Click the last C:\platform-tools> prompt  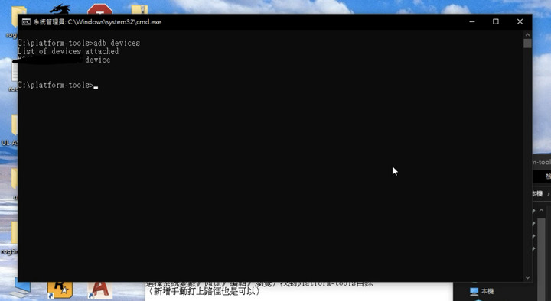[x=56, y=85]
